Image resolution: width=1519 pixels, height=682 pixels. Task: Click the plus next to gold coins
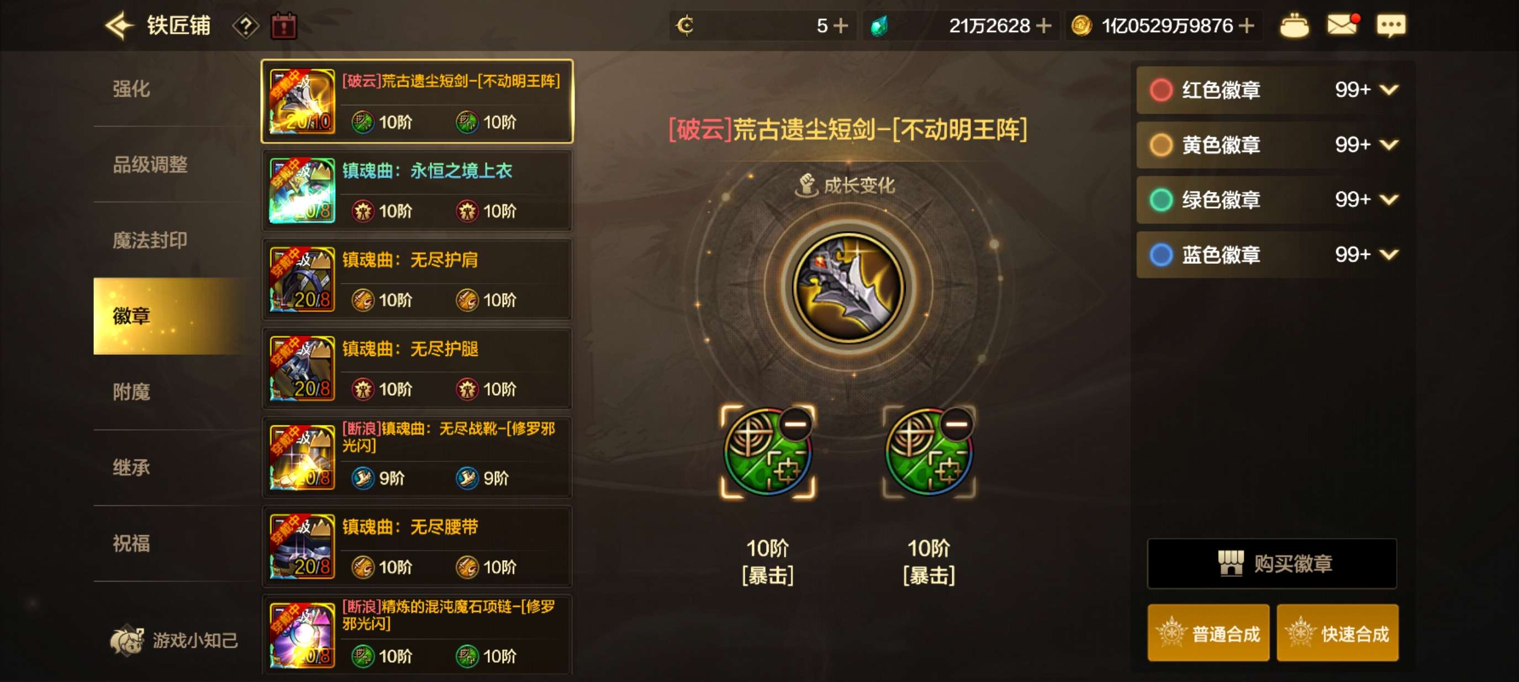tap(1246, 25)
